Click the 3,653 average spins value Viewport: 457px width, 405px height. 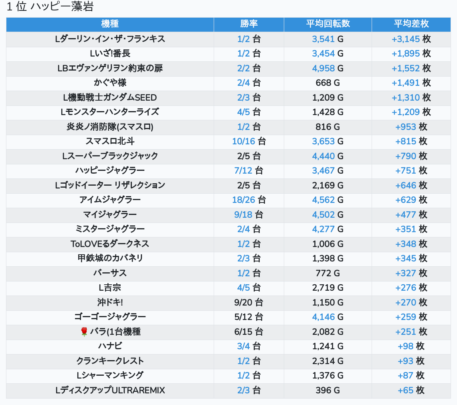(x=323, y=142)
